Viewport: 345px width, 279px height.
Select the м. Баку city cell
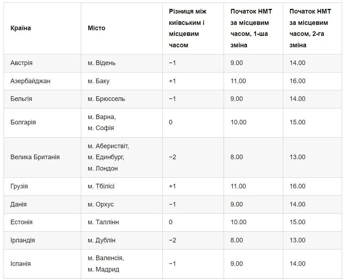pyautogui.click(x=99, y=81)
